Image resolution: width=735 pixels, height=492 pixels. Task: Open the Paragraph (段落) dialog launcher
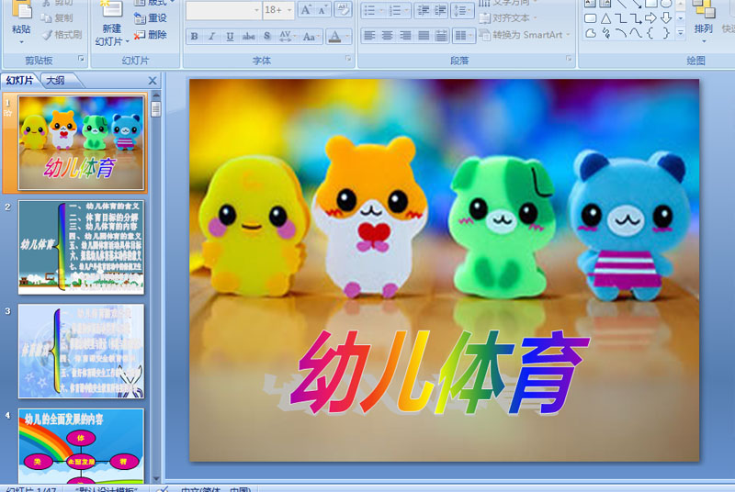569,59
